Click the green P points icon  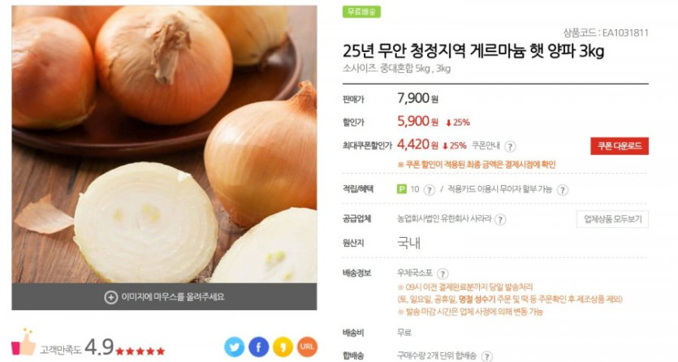(x=402, y=189)
